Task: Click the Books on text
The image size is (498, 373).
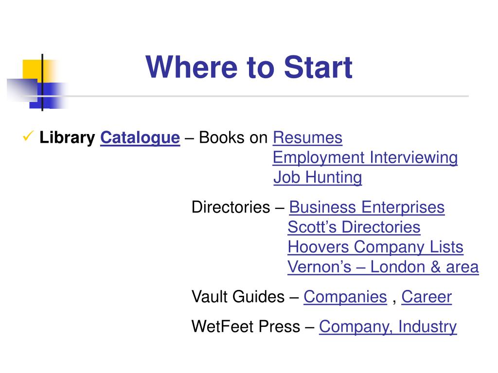Action: [x=233, y=138]
